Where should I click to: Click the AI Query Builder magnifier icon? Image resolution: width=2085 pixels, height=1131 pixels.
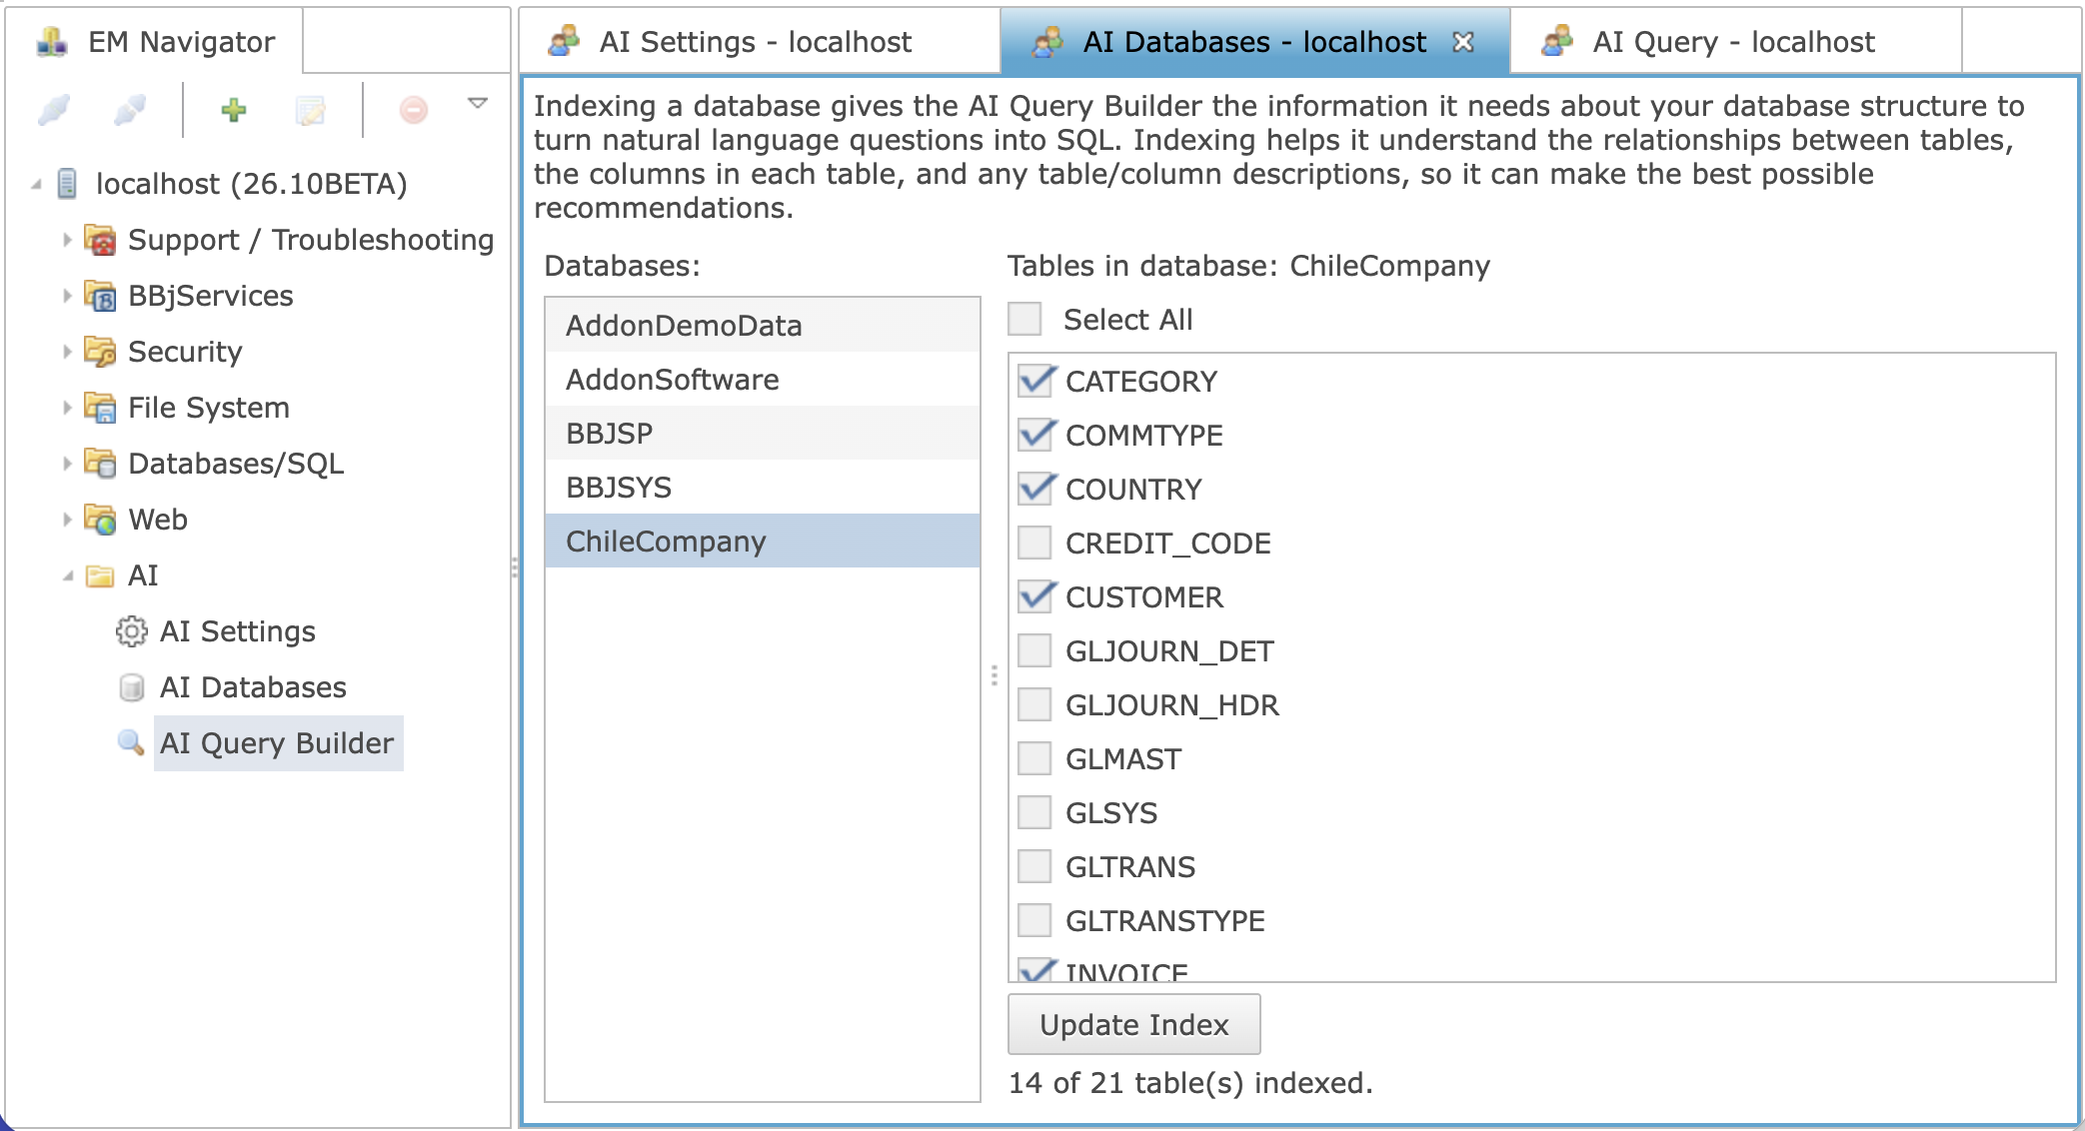coord(131,742)
